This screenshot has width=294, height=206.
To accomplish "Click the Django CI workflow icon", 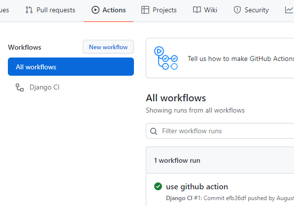I will click(20, 88).
